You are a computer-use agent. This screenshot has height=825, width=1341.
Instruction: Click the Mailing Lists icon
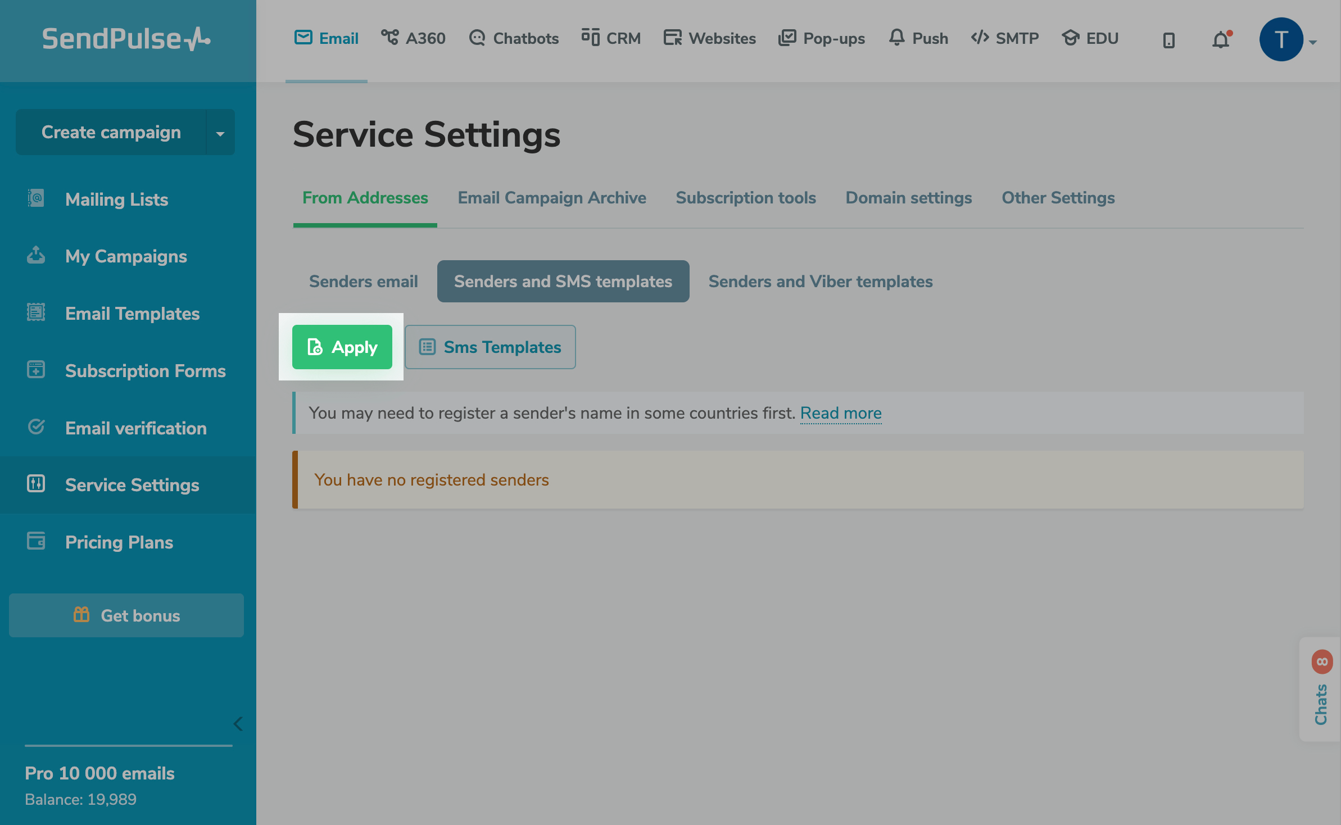(36, 198)
